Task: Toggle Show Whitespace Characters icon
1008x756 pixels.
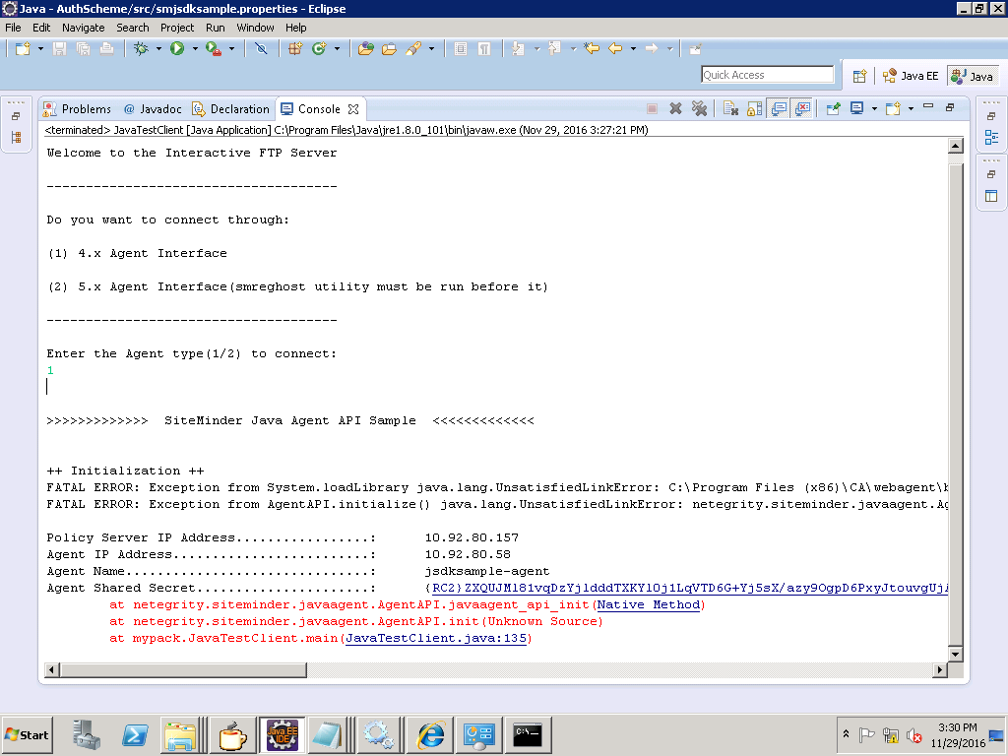Action: pyautogui.click(x=484, y=49)
